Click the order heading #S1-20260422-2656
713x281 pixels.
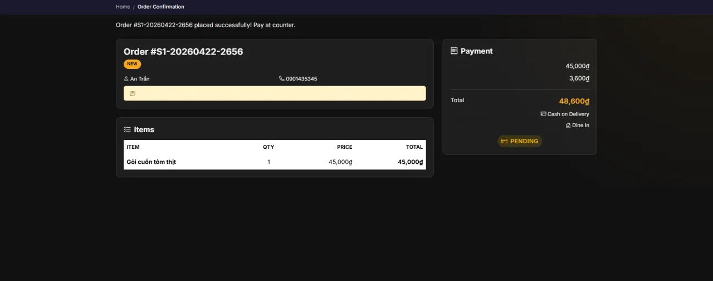coord(183,52)
